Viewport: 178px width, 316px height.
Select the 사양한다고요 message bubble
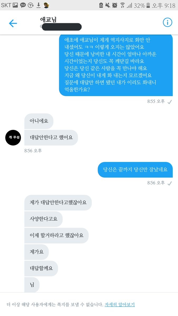coord(44,219)
